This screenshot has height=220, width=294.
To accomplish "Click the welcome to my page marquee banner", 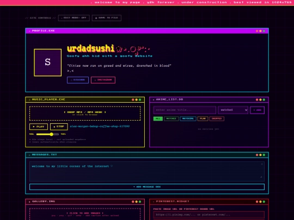I will coord(147,2).
